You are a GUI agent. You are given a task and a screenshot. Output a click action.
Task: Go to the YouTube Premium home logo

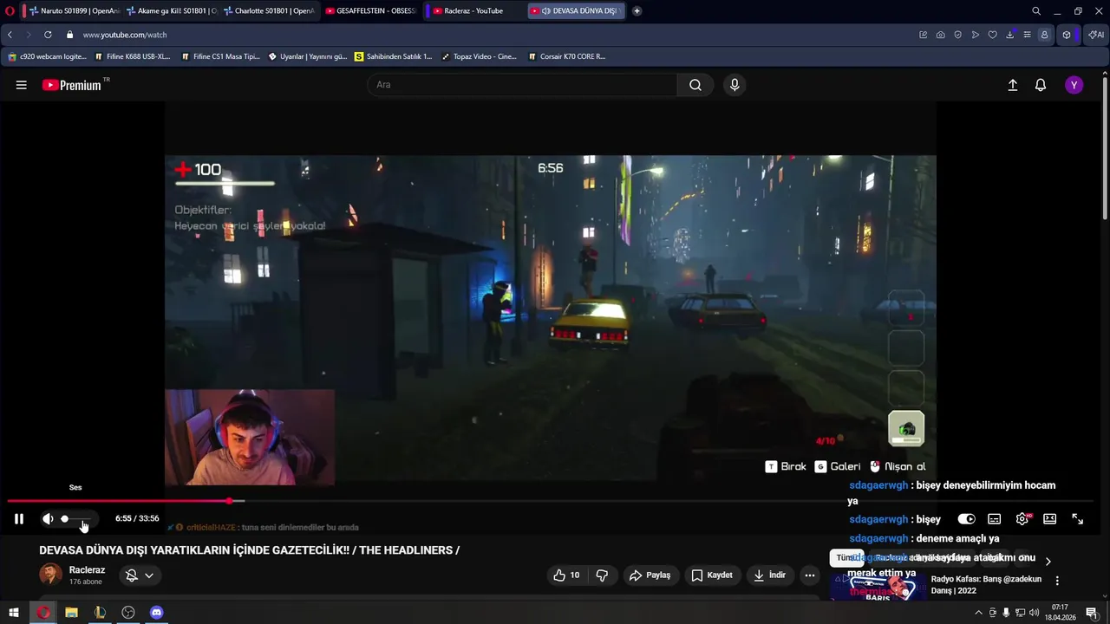coord(72,85)
